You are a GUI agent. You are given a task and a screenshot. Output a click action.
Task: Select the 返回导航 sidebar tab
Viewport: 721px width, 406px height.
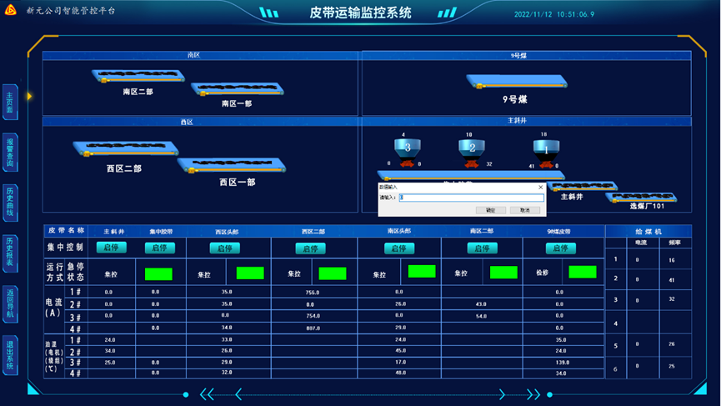click(x=10, y=303)
